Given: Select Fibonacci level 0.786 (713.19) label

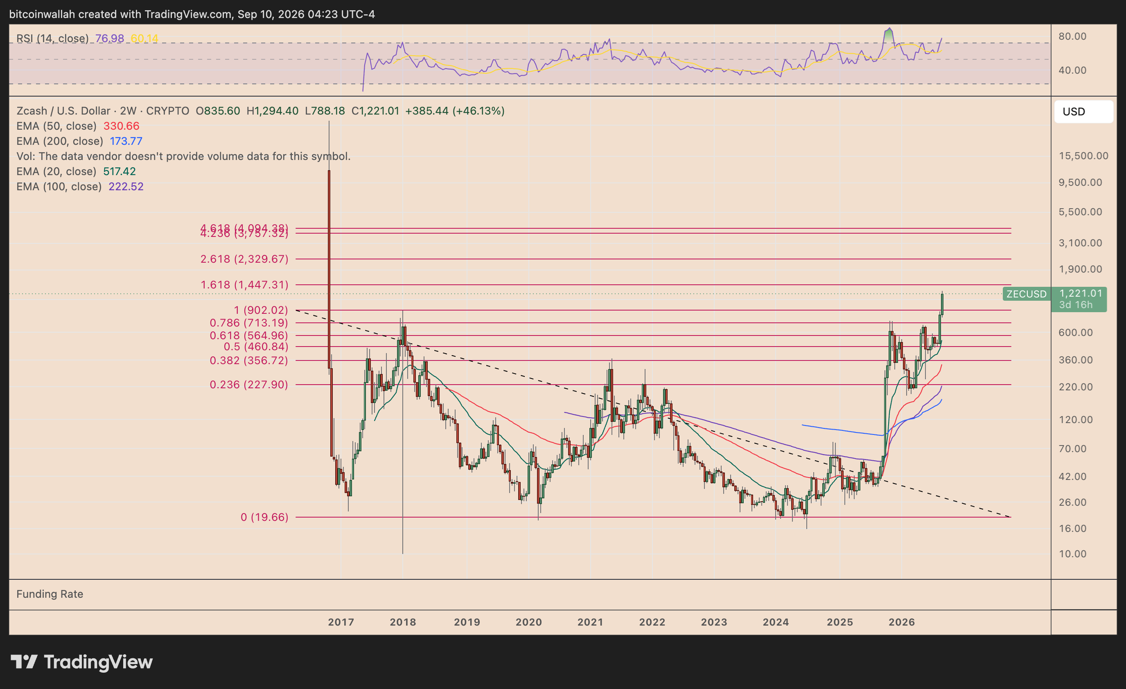Looking at the screenshot, I should (249, 323).
